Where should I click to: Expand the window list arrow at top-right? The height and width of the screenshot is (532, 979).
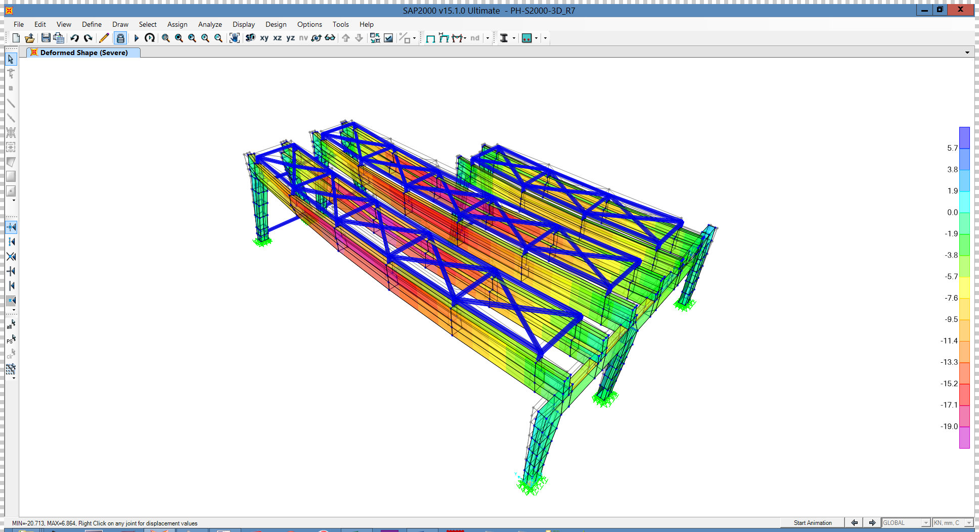(967, 53)
